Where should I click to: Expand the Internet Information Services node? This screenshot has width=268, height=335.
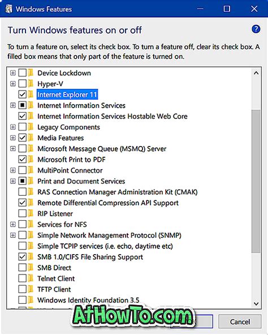click(13, 105)
